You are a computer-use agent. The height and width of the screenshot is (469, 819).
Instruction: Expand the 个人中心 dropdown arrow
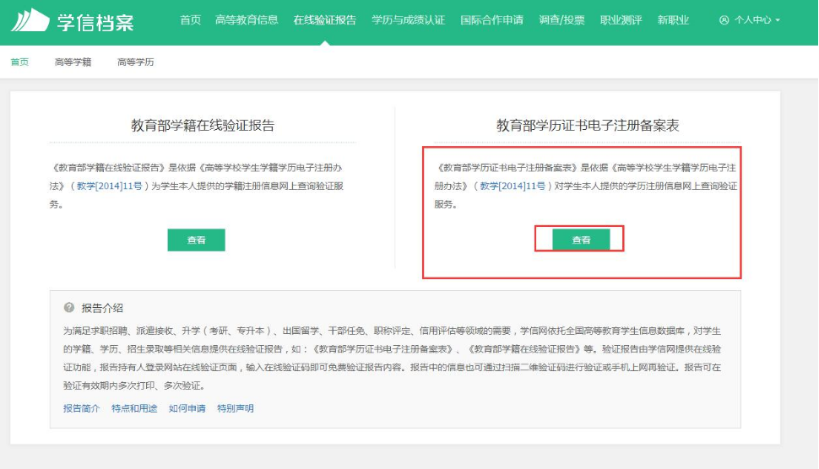point(778,20)
